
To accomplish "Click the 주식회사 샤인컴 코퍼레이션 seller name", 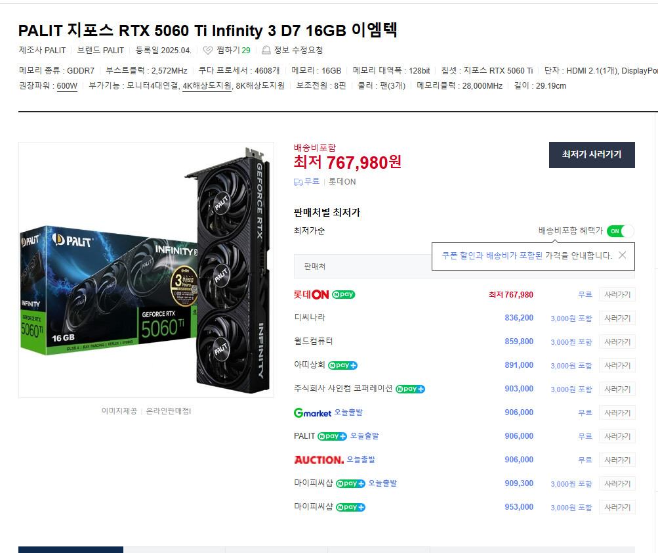I will pos(343,389).
